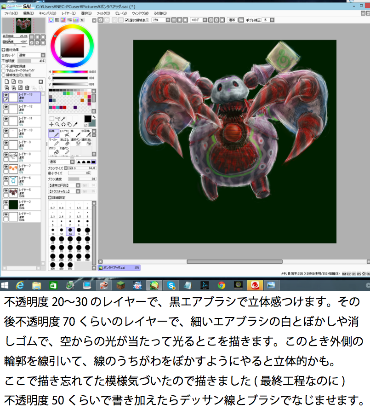
Task: Create a new layer folder
Action: (20, 81)
